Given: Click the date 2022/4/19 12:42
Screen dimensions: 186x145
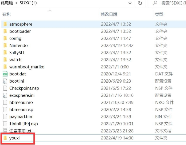Looking at the screenshot, I should pos(117,46).
